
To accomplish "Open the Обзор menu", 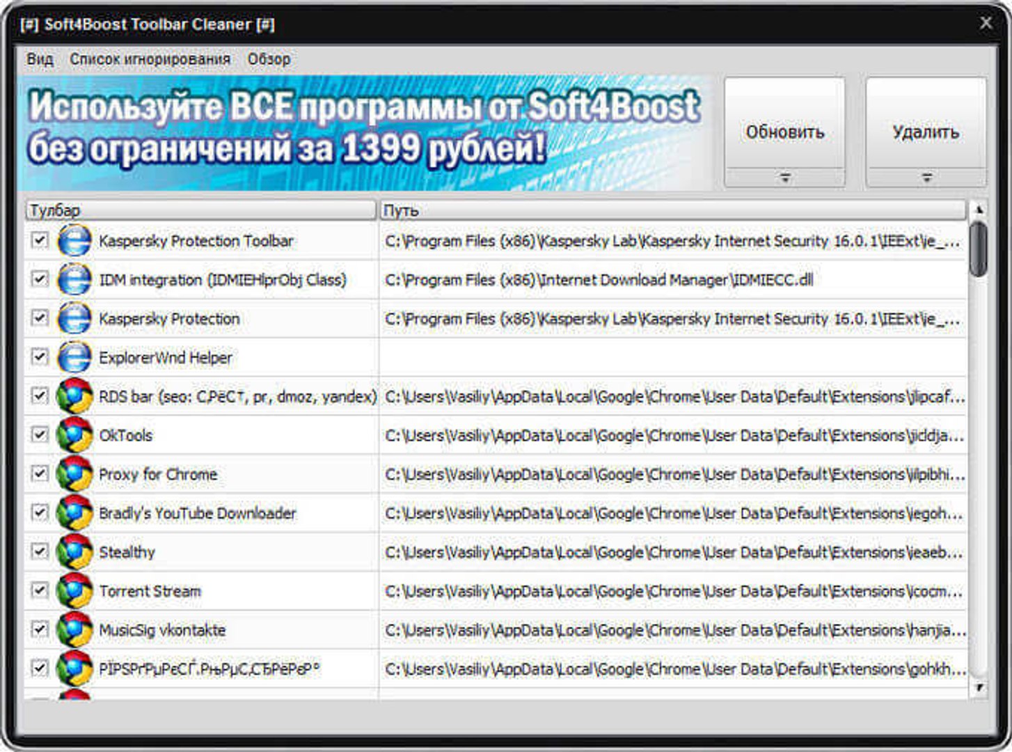I will (269, 59).
